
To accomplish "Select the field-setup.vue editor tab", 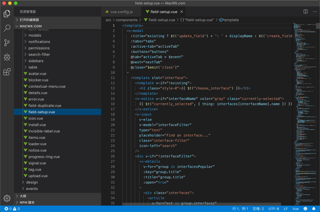I will pos(163,12).
